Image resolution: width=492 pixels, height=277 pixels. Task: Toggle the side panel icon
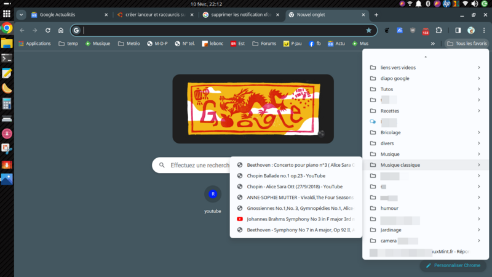point(458,30)
